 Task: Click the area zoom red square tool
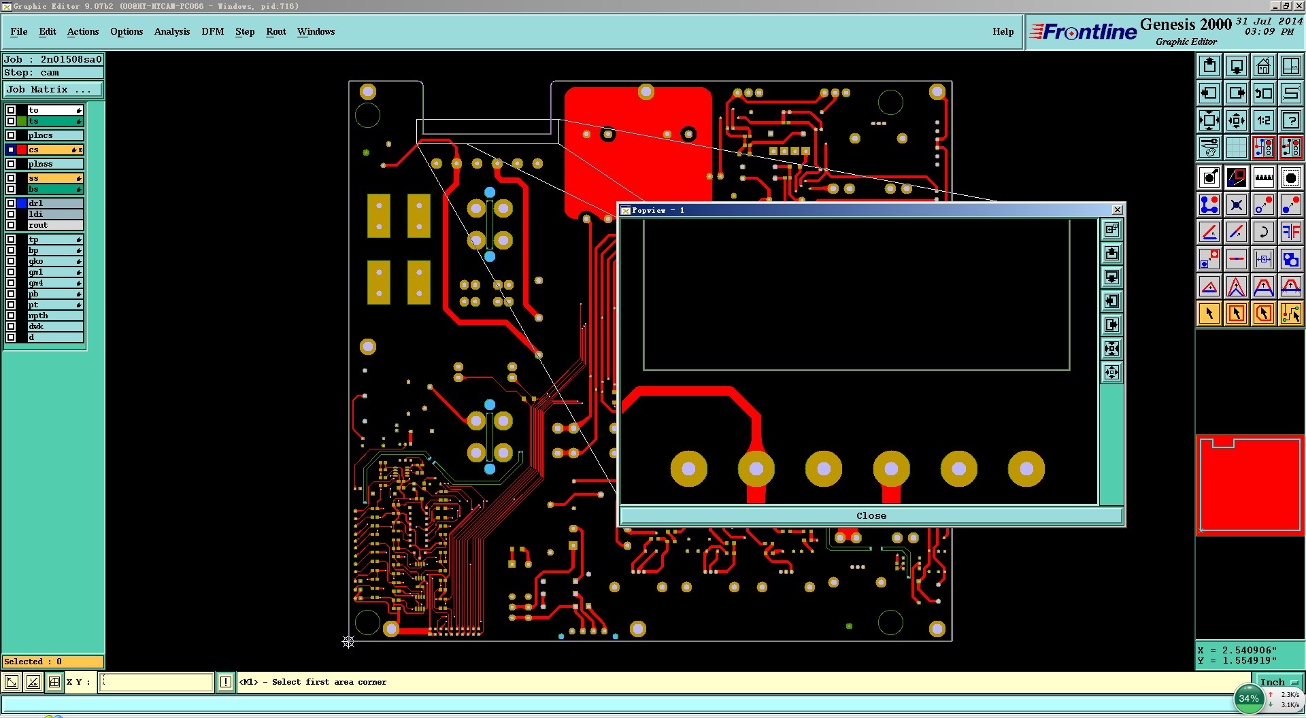[x=1237, y=178]
